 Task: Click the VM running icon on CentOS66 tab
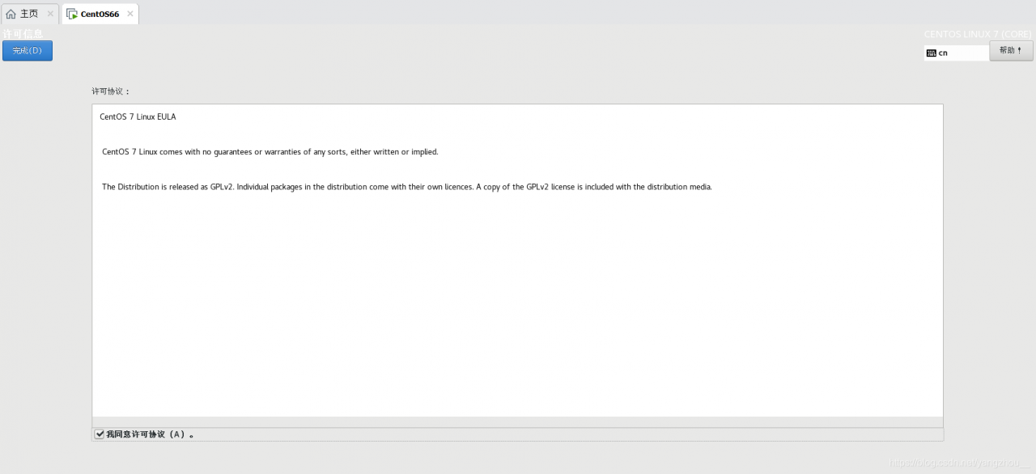pos(72,14)
